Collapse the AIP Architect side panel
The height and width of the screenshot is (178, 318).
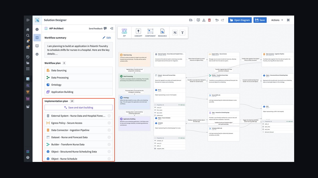click(112, 28)
